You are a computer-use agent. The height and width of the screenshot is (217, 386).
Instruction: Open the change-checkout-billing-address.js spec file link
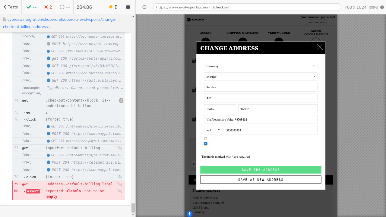coord(59,23)
